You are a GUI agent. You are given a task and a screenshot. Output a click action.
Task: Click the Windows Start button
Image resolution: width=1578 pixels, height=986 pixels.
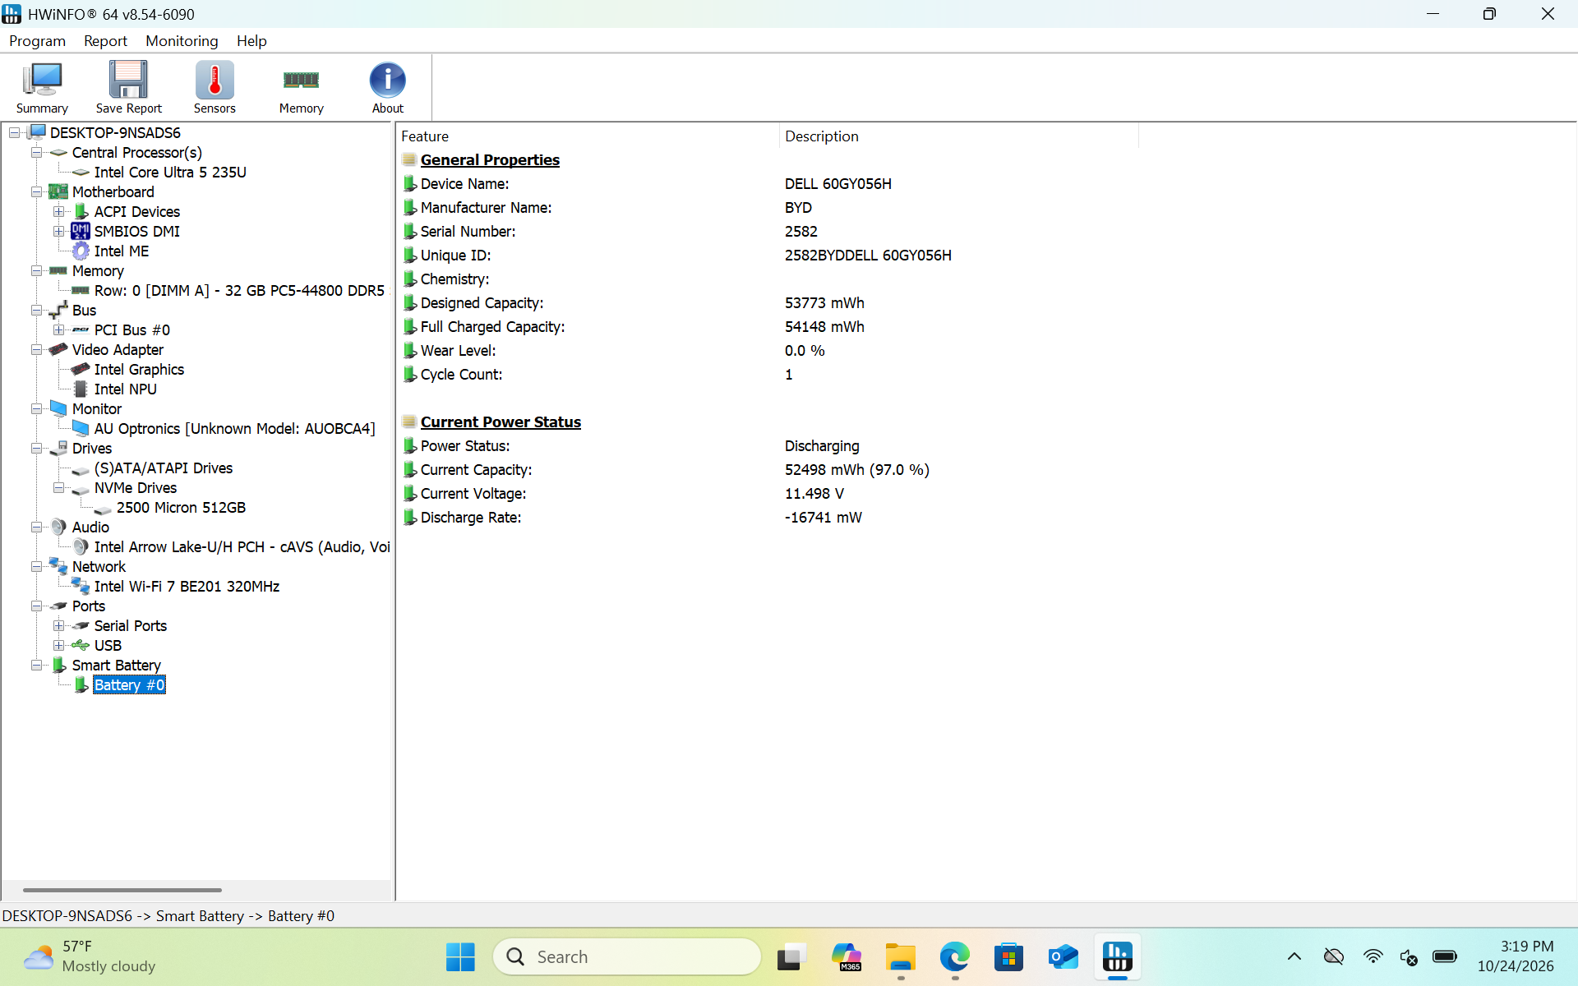click(460, 957)
